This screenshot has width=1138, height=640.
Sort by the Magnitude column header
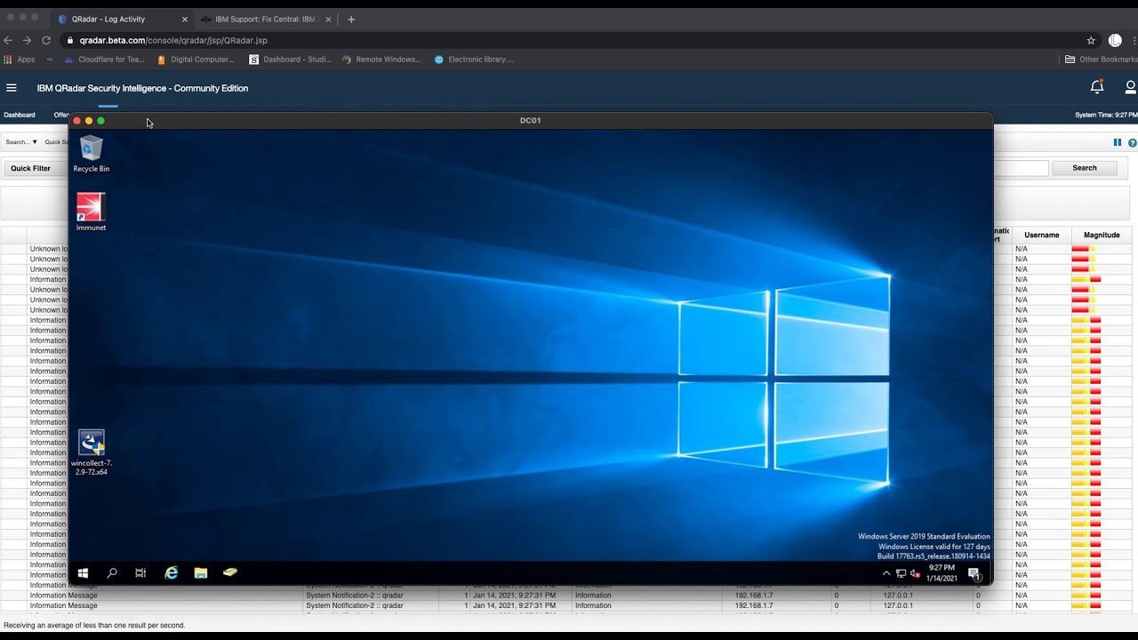1102,235
